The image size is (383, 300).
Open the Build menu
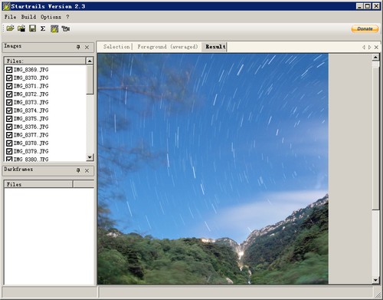point(28,17)
